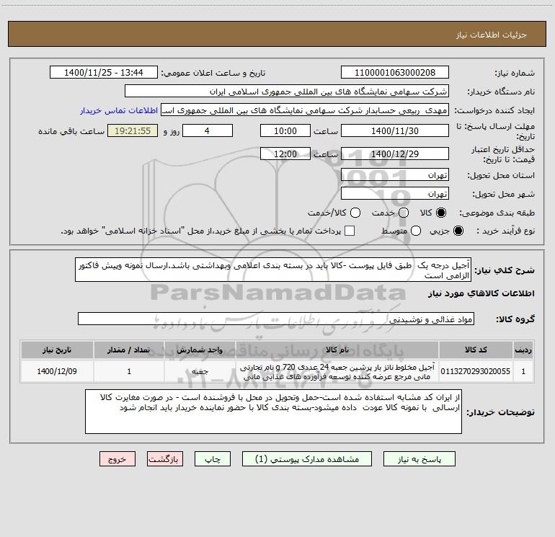Click the تاریخ نیاز column header
The height and width of the screenshot is (537, 555).
click(x=57, y=350)
